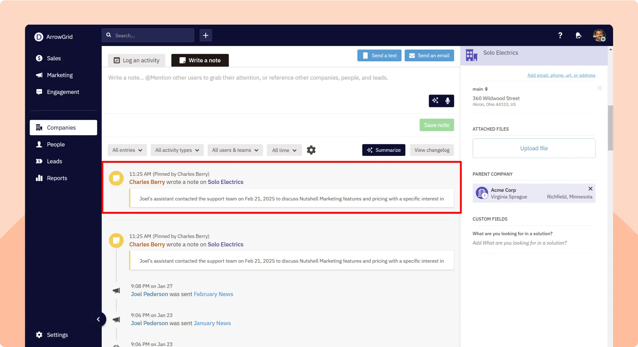Remove Acme Corp parent company with the X icon
The height and width of the screenshot is (347, 638).
tap(590, 189)
